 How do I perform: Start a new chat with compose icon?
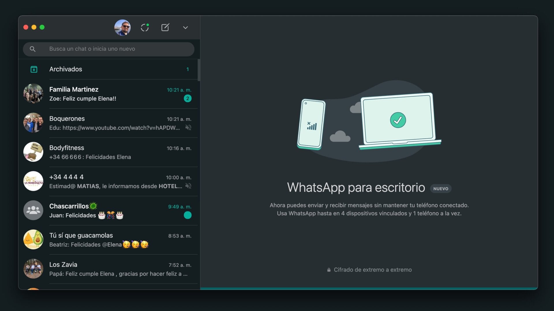(165, 27)
